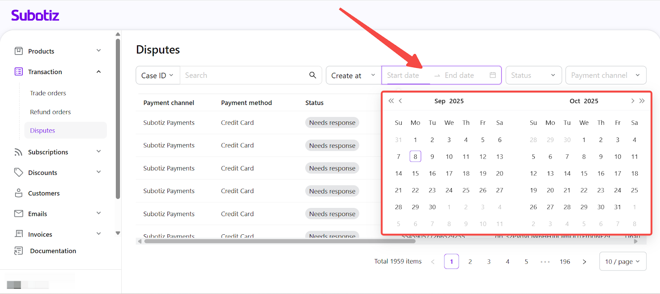
Task: Advance calendar to next year
Action: coord(642,101)
